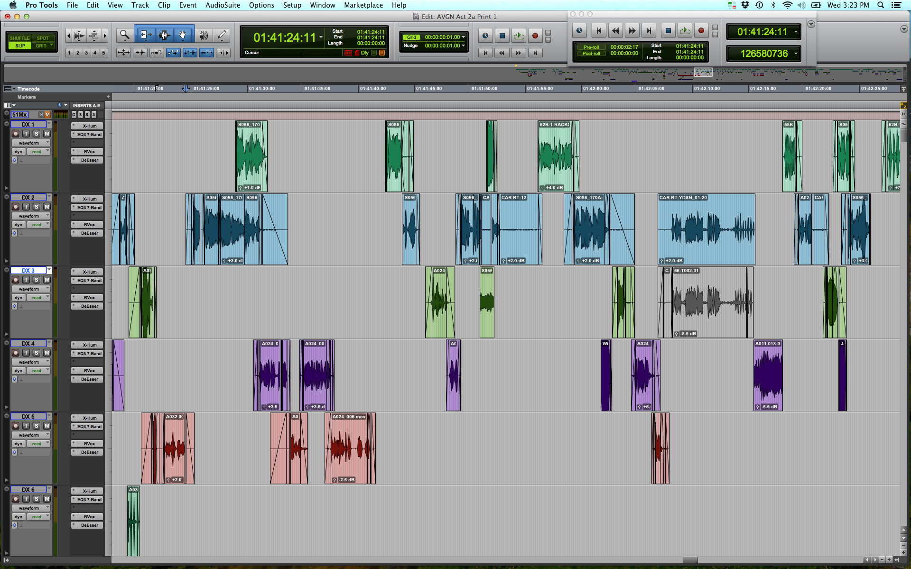This screenshot has height=569, width=911.
Task: Select the Trim tool
Action: 145,35
